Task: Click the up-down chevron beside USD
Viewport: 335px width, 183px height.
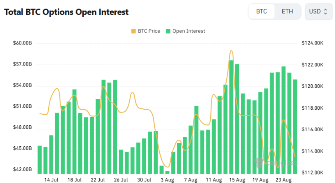Action: coord(326,11)
